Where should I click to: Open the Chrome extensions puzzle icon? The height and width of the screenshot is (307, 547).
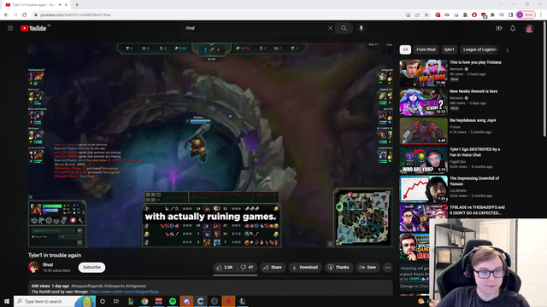(x=492, y=15)
